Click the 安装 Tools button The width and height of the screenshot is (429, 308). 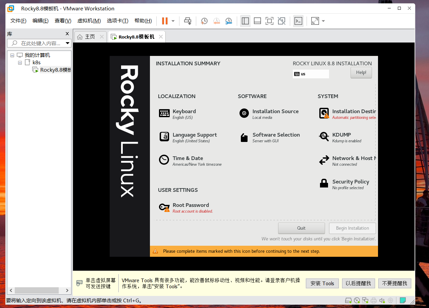click(322, 283)
